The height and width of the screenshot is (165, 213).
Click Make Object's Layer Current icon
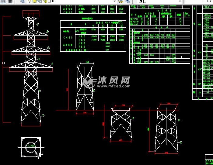(x=121, y=1)
